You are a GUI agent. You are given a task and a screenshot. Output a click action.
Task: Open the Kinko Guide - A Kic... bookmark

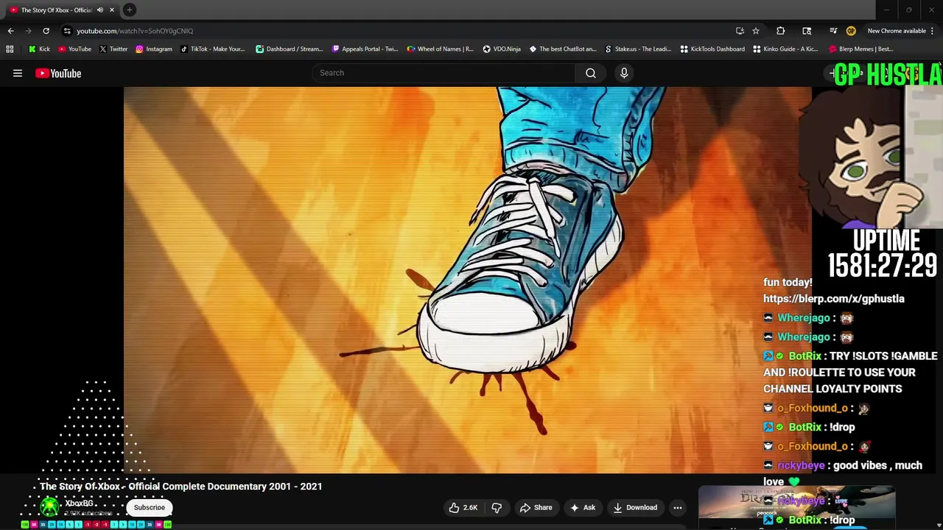(x=785, y=49)
